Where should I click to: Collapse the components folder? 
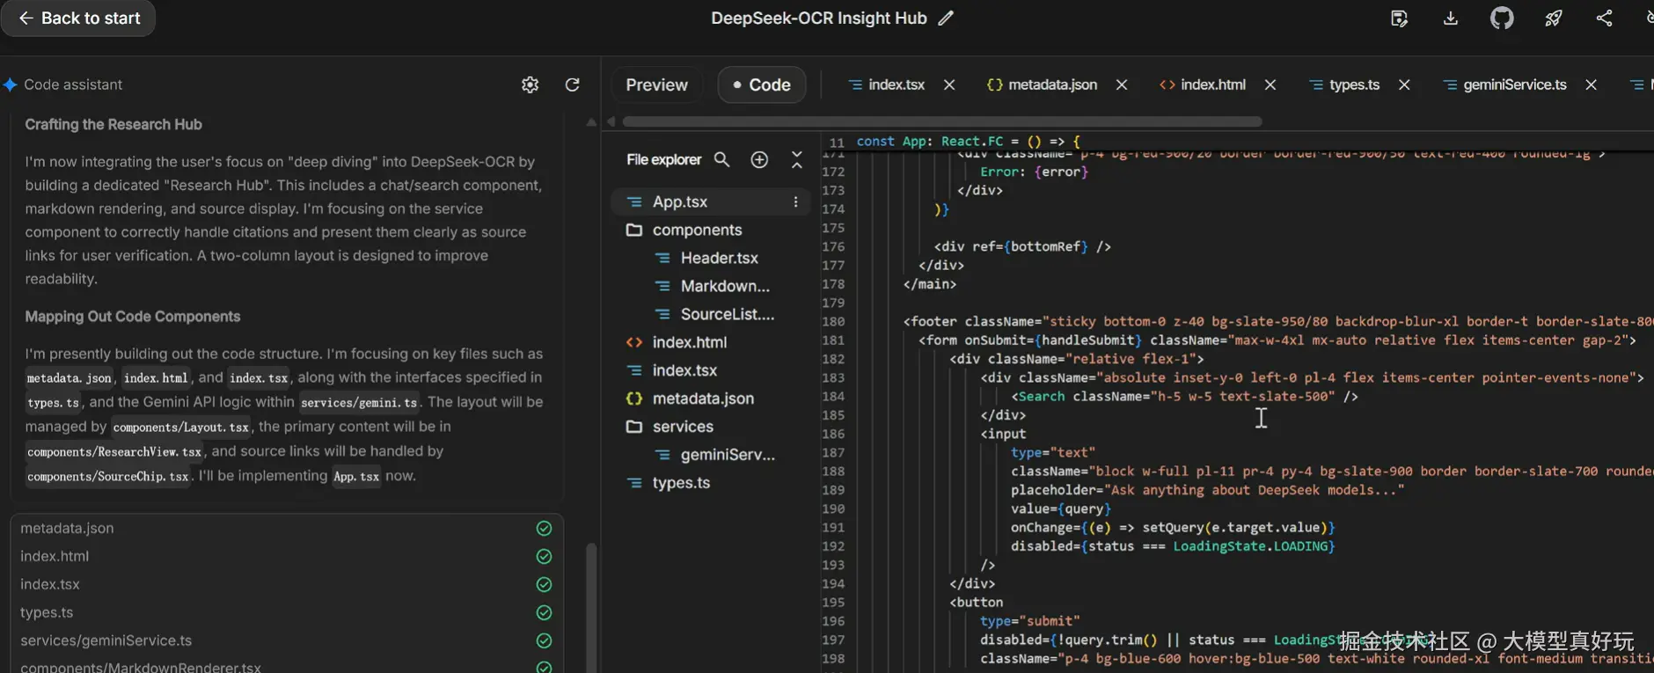(x=696, y=230)
